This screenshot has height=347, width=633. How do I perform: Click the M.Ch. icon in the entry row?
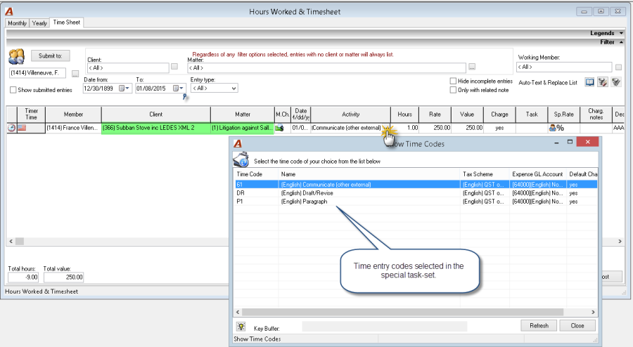[x=279, y=128]
